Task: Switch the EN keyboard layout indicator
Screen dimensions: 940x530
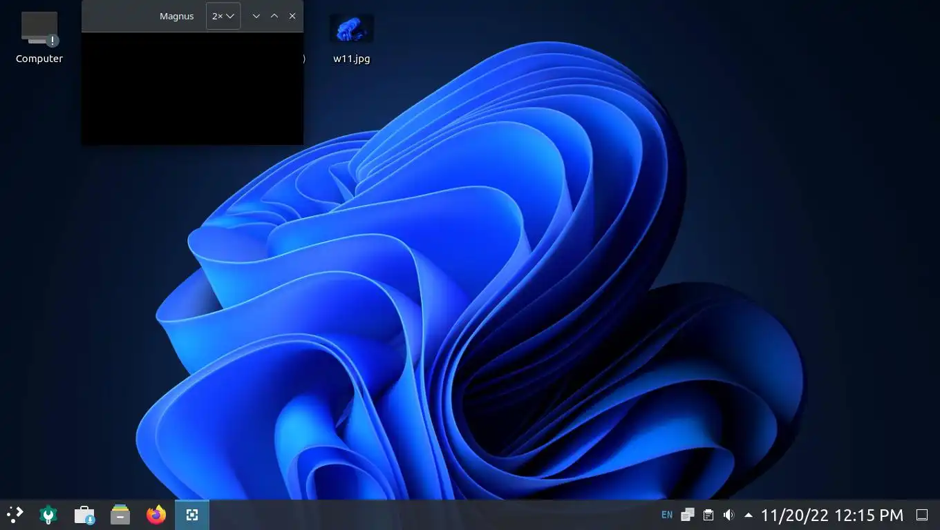Action: [667, 515]
